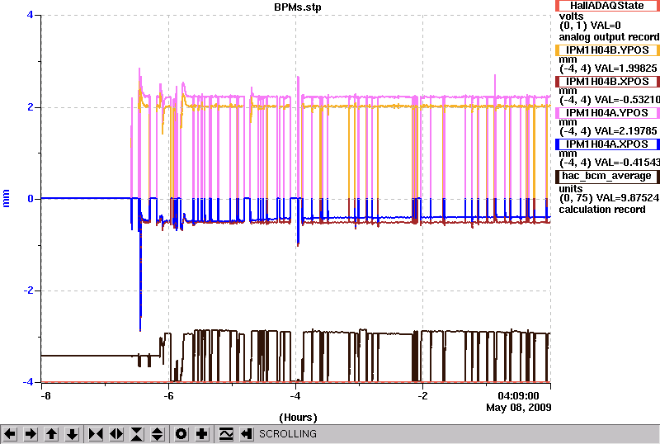Click the units label under hac_bcm_average
The image size is (660, 444).
pos(571,189)
